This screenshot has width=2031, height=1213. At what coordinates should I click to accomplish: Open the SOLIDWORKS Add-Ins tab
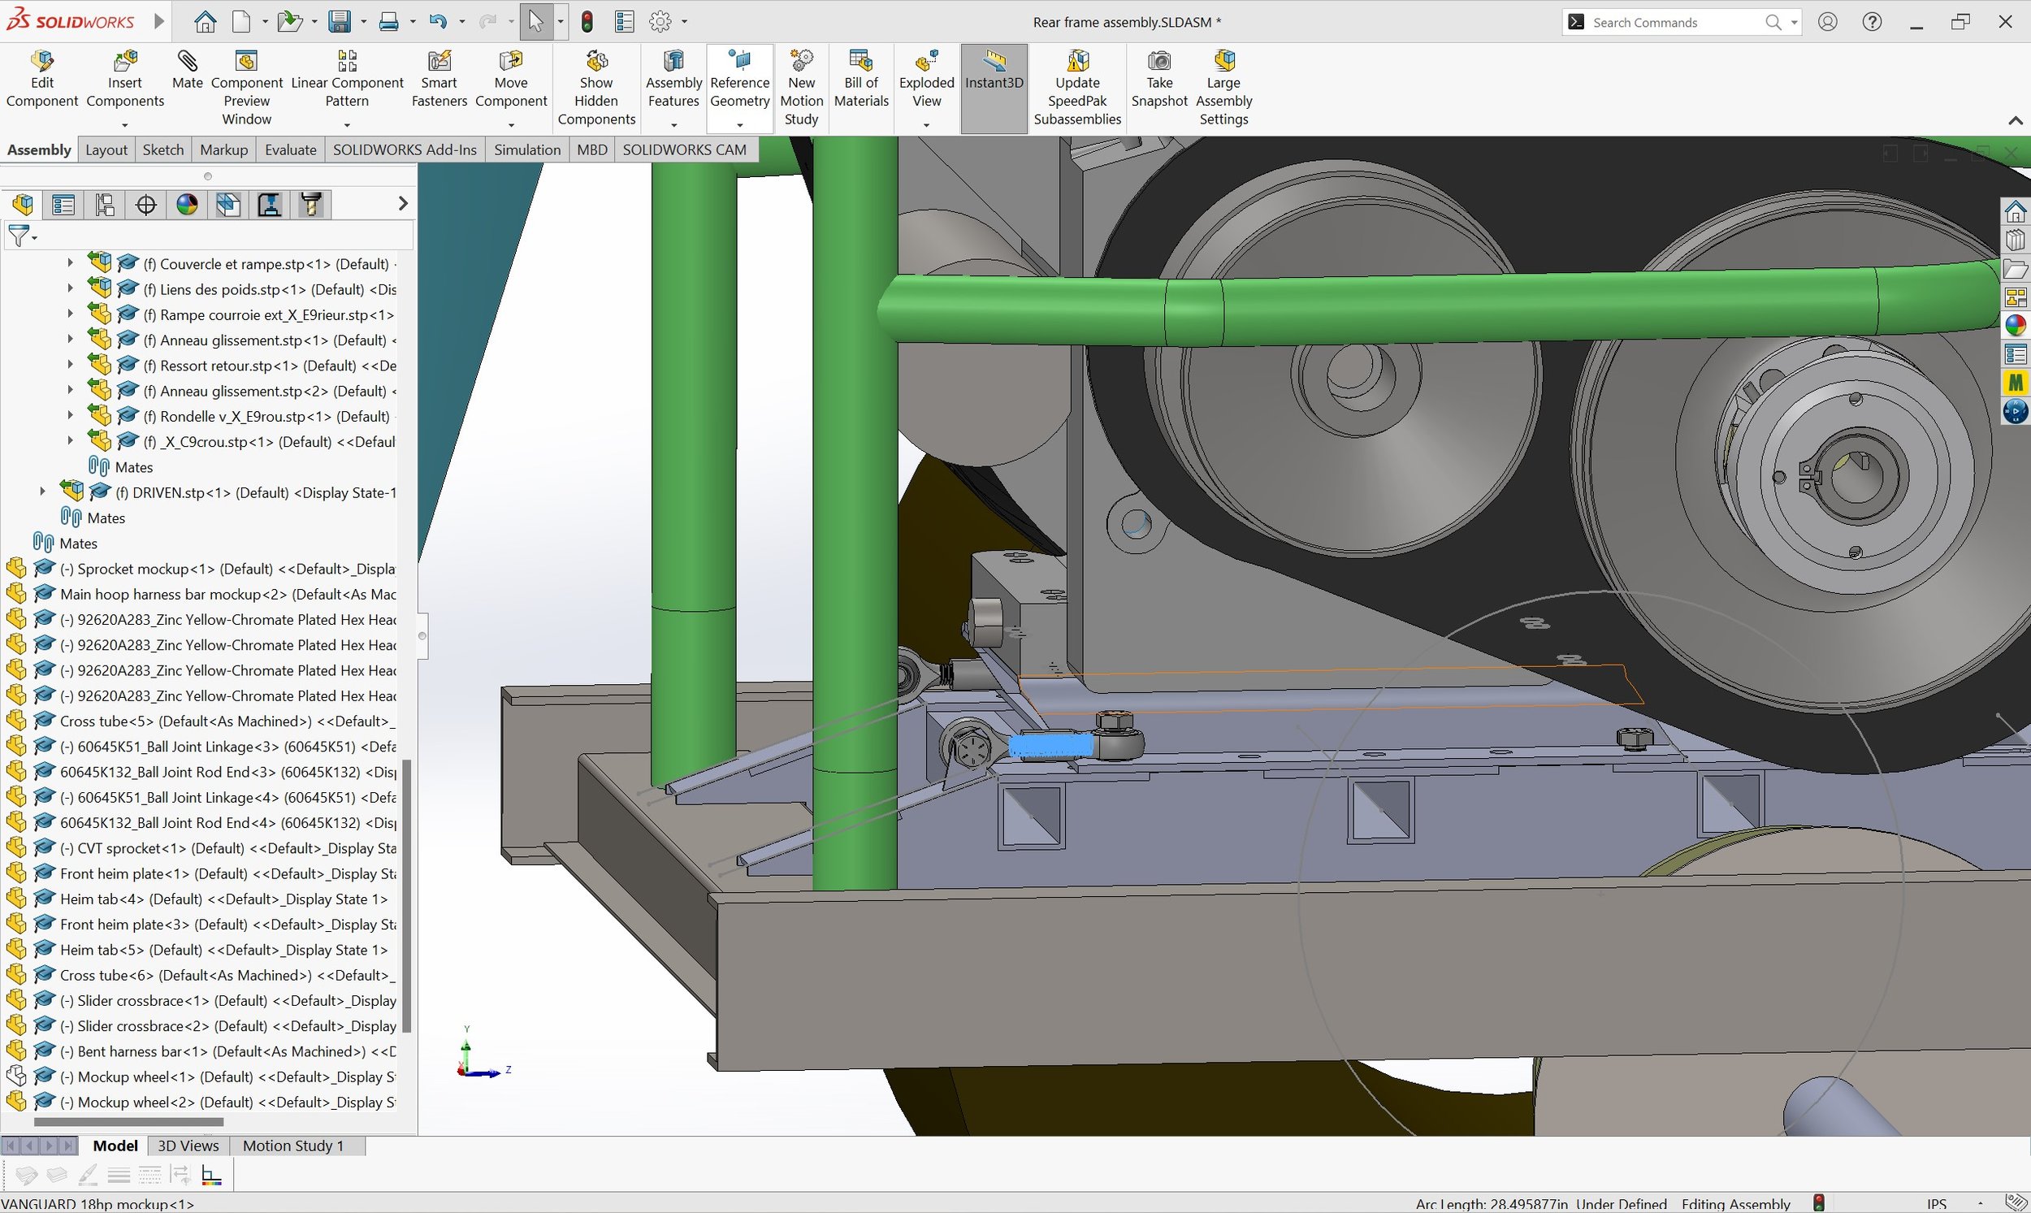click(x=405, y=149)
